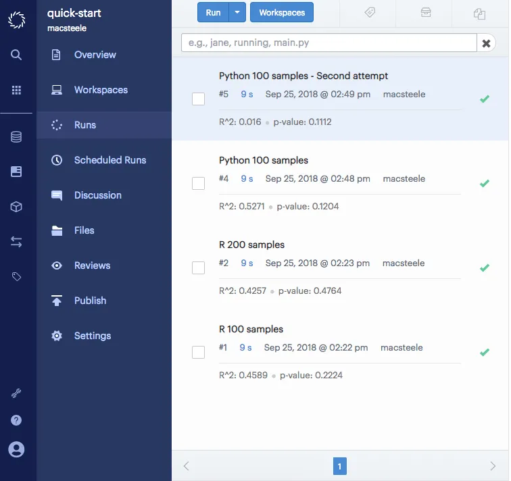Tick the R 200 samples checkbox
The width and height of the screenshot is (511, 481).
[198, 268]
